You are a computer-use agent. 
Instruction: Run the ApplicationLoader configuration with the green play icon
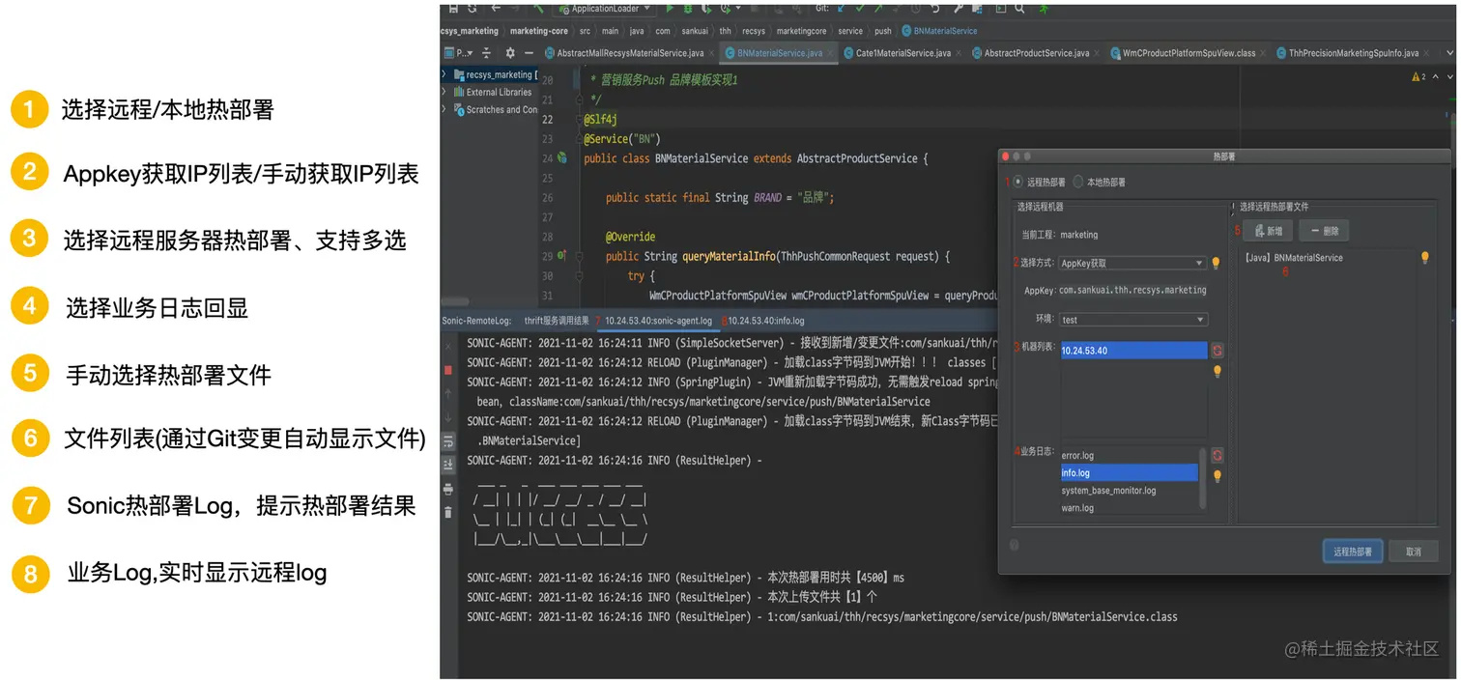(x=669, y=9)
